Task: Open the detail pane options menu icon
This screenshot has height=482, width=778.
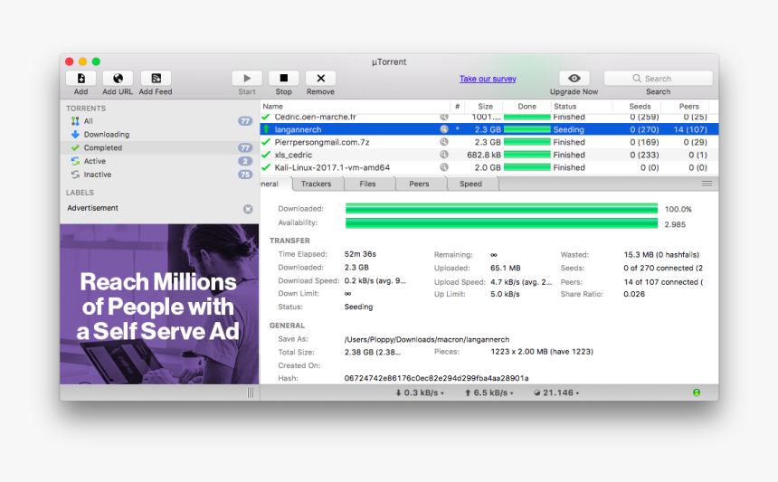Action: [707, 184]
